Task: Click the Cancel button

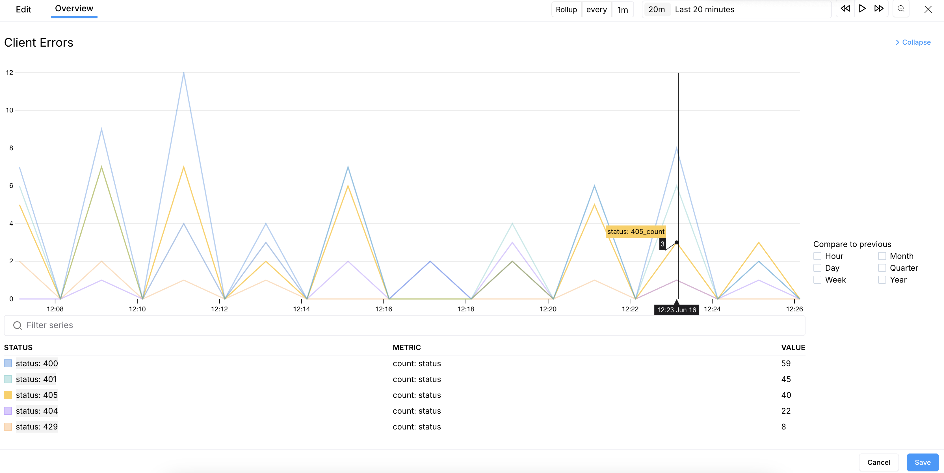Action: pos(878,462)
